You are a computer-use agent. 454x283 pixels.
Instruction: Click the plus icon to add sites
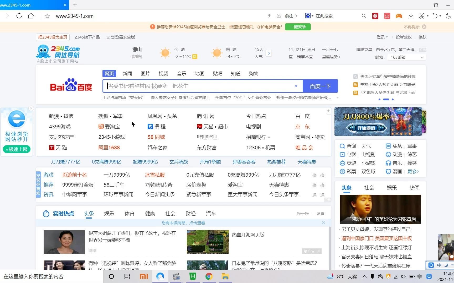click(x=328, y=111)
